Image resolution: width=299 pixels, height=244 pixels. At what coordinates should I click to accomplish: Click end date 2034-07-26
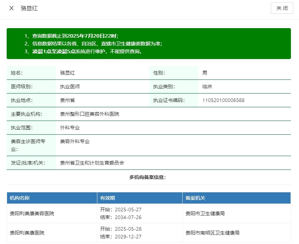click(x=128, y=218)
